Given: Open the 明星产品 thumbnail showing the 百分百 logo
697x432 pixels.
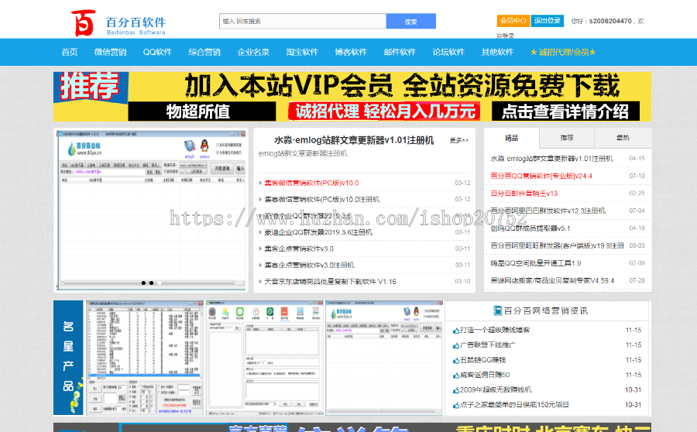Looking at the screenshot, I should click(385, 358).
